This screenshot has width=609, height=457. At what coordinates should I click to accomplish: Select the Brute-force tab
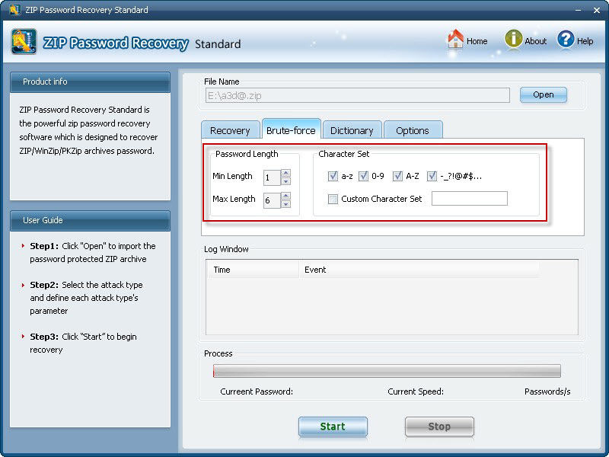pyautogui.click(x=292, y=129)
